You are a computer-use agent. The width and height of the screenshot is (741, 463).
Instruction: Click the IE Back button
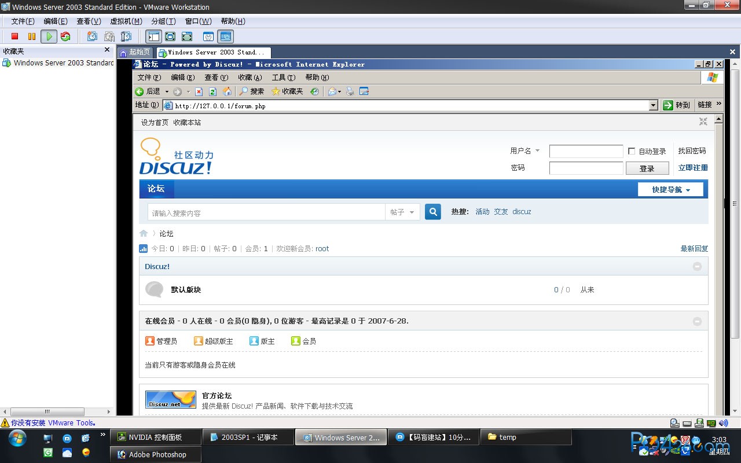(148, 91)
